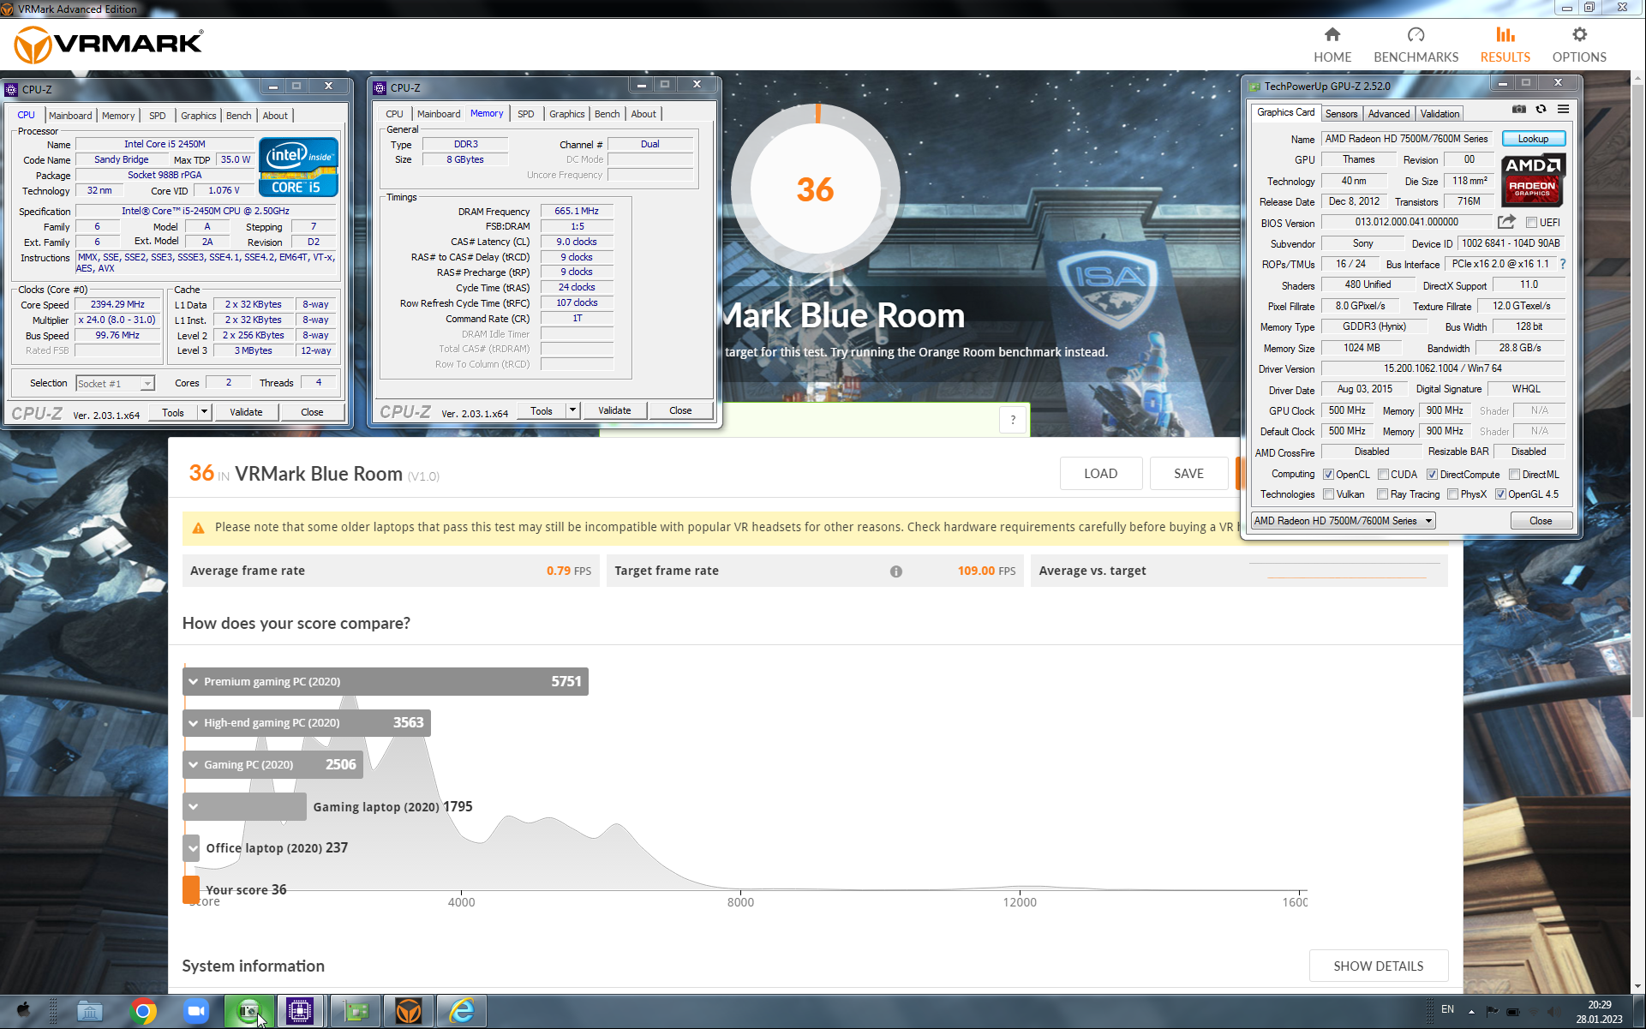The width and height of the screenshot is (1646, 1029).
Task: Open the VRMark HOME section
Action: click(x=1332, y=45)
